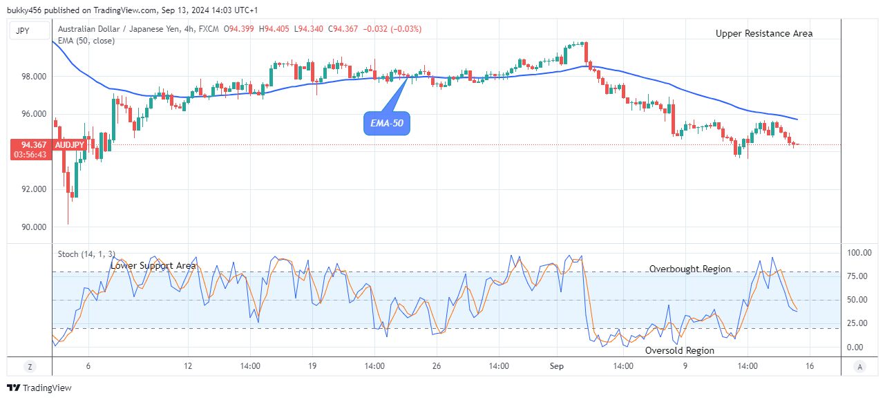
Task: Click the Upper Resistance Area text
Action: [x=764, y=33]
